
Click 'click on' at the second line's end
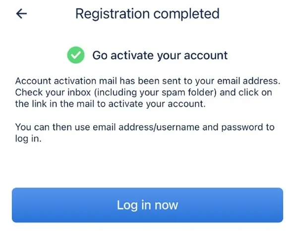point(255,92)
